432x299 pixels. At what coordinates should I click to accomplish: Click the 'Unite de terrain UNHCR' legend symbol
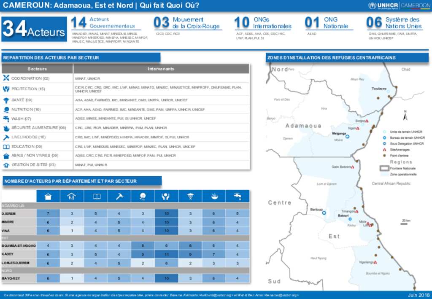[x=384, y=132]
